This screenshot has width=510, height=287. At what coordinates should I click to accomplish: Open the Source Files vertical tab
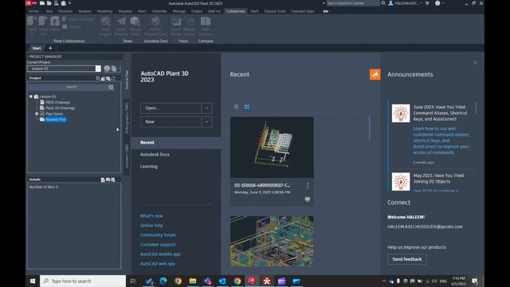pyautogui.click(x=127, y=79)
